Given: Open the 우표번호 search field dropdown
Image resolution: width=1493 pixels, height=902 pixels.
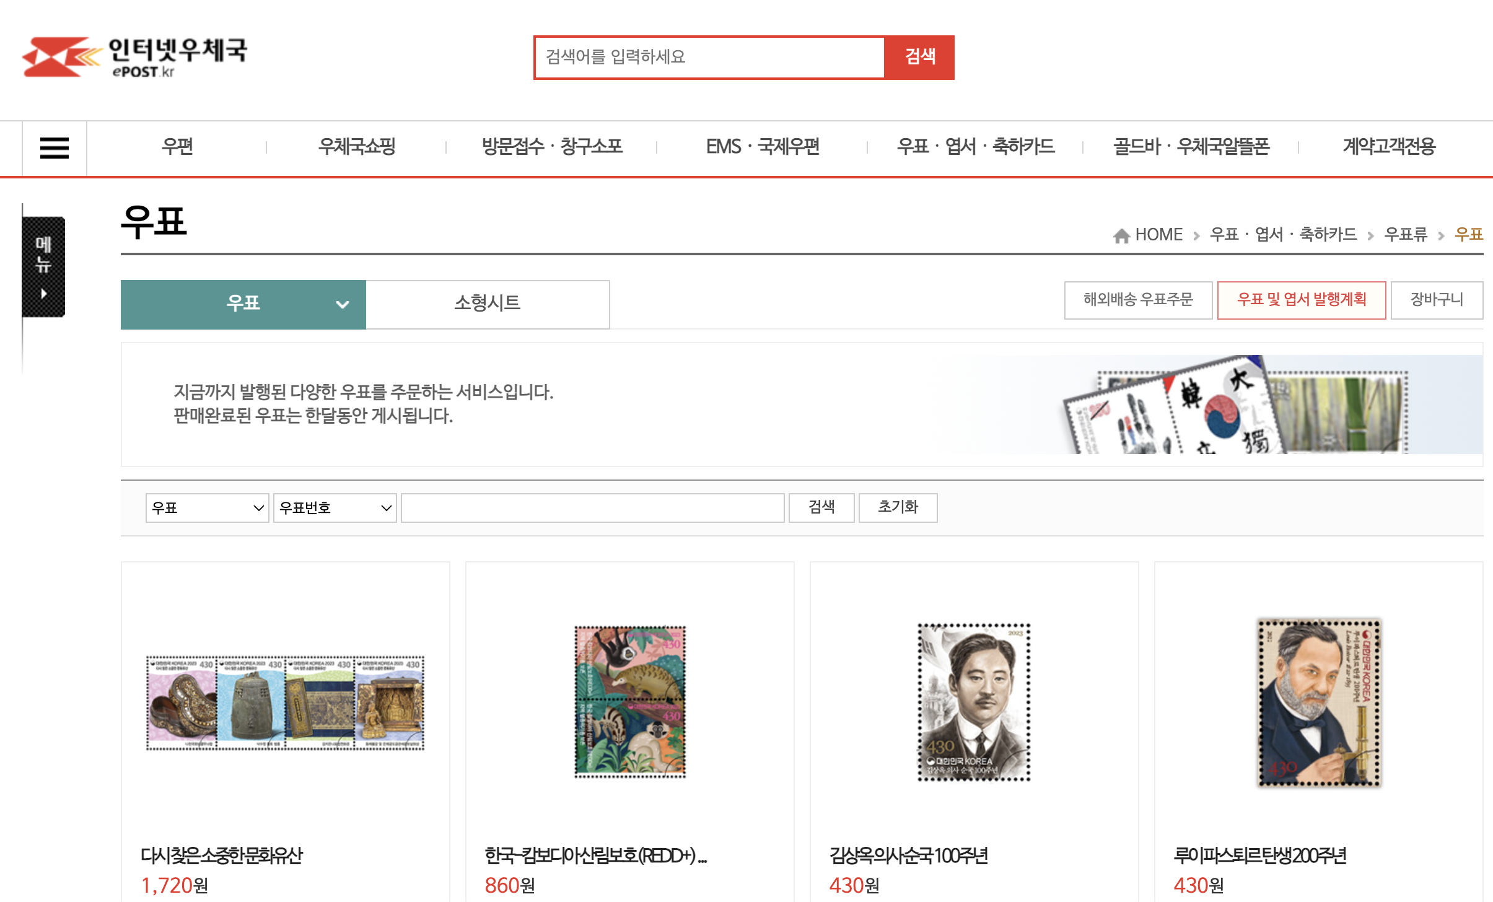Looking at the screenshot, I should [x=335, y=508].
